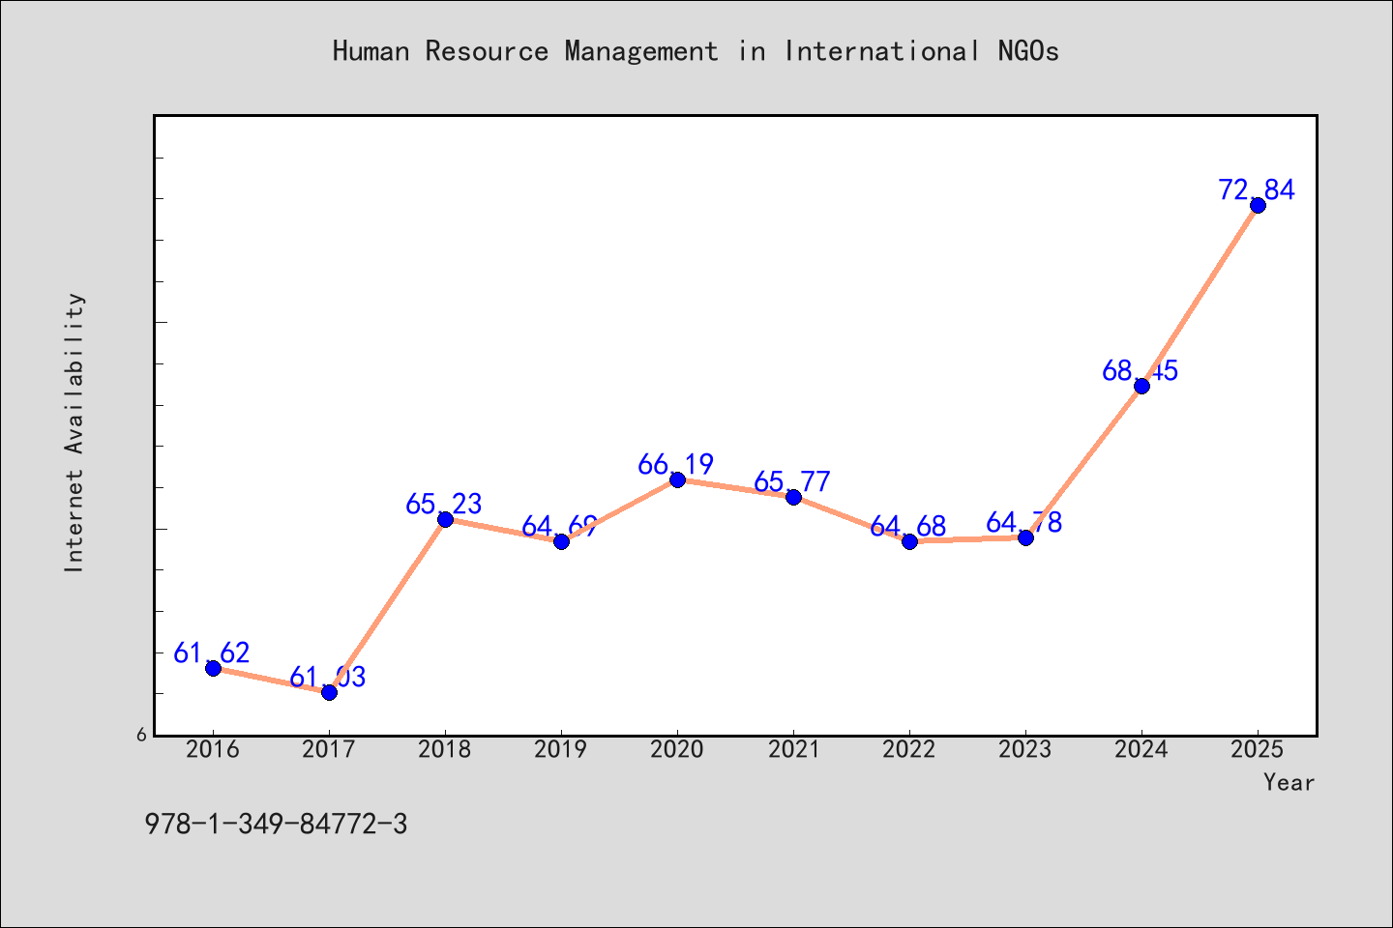
Task: Click the x-axis tick label 2022
Action: pyautogui.click(x=909, y=749)
